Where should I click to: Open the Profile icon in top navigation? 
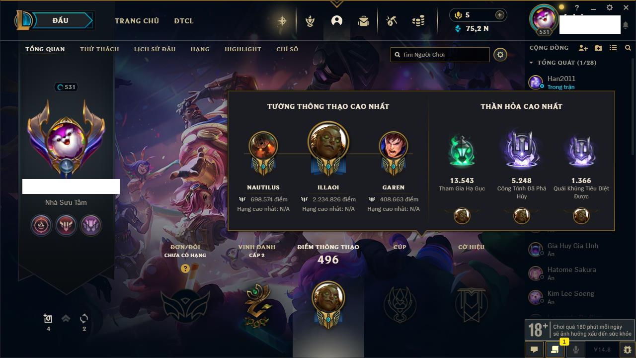pos(337,21)
